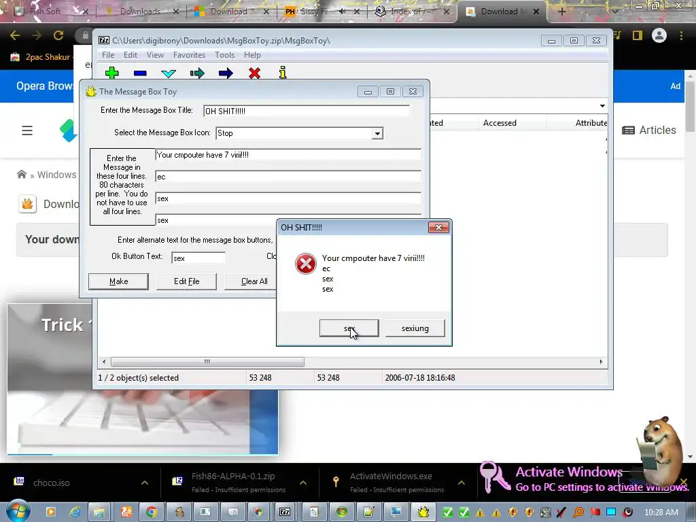Click the Articles link on the web page
The width and height of the screenshot is (696, 522).
(649, 130)
